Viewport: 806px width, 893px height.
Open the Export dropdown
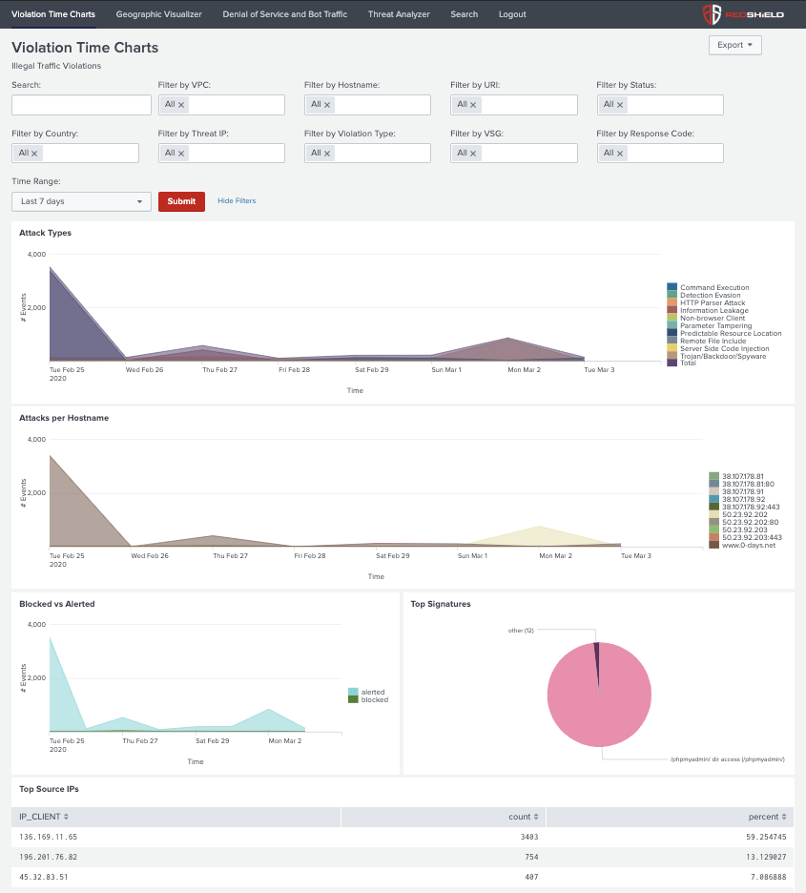[x=734, y=45]
